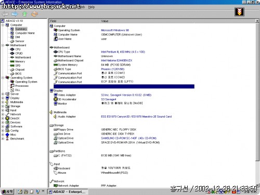Click the Microsoft Windows 98 link
The width and height of the screenshot is (260, 195).
tap(115, 30)
